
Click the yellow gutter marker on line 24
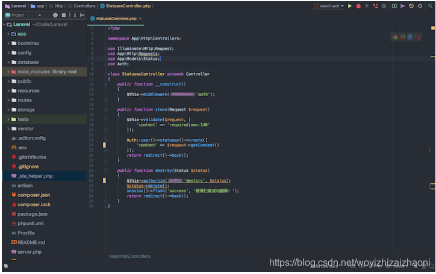point(104,145)
